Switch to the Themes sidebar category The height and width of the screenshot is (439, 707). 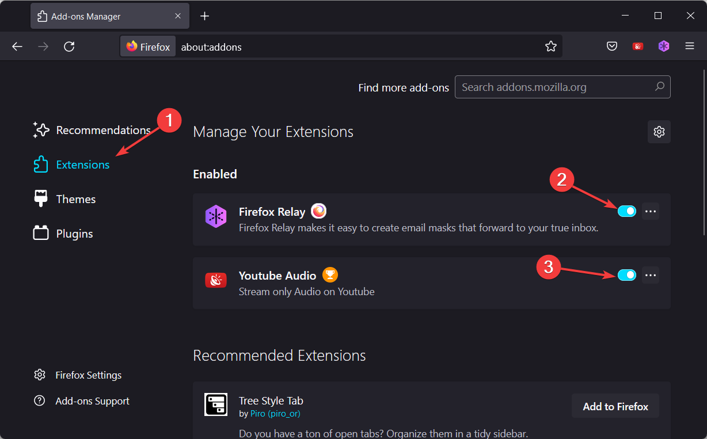(x=64, y=199)
